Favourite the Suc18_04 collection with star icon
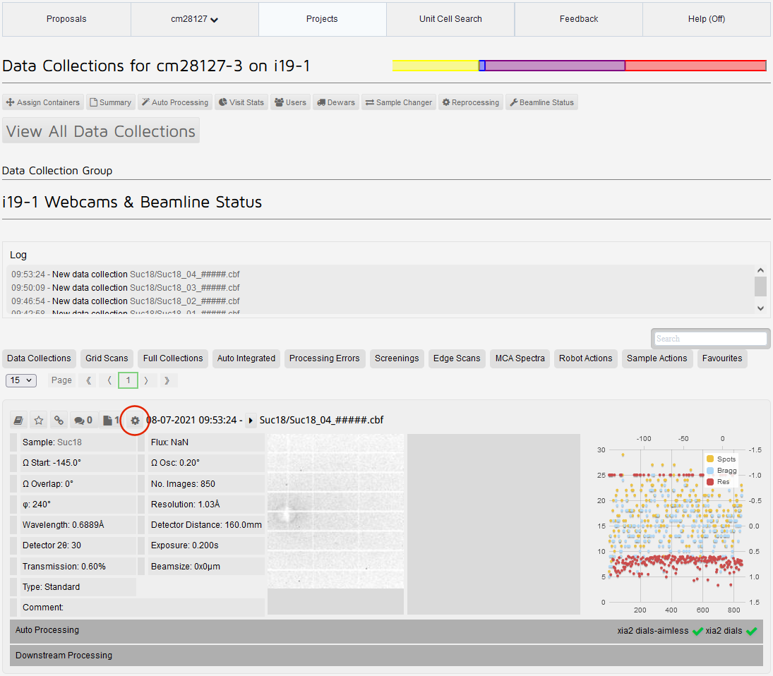This screenshot has height=676, width=773. tap(39, 421)
